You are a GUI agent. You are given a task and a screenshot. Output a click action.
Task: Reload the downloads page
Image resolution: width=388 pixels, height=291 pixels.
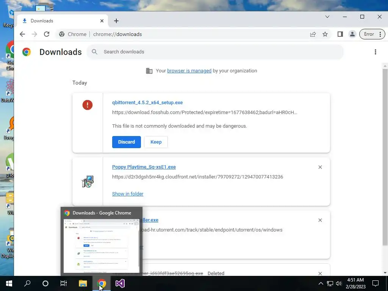click(x=47, y=34)
